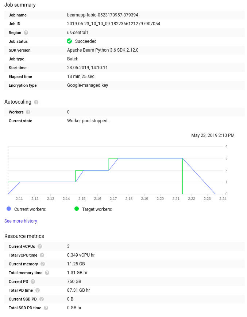Click the blue Current workers legend dot
247x317 pixels.
[x=9, y=209]
